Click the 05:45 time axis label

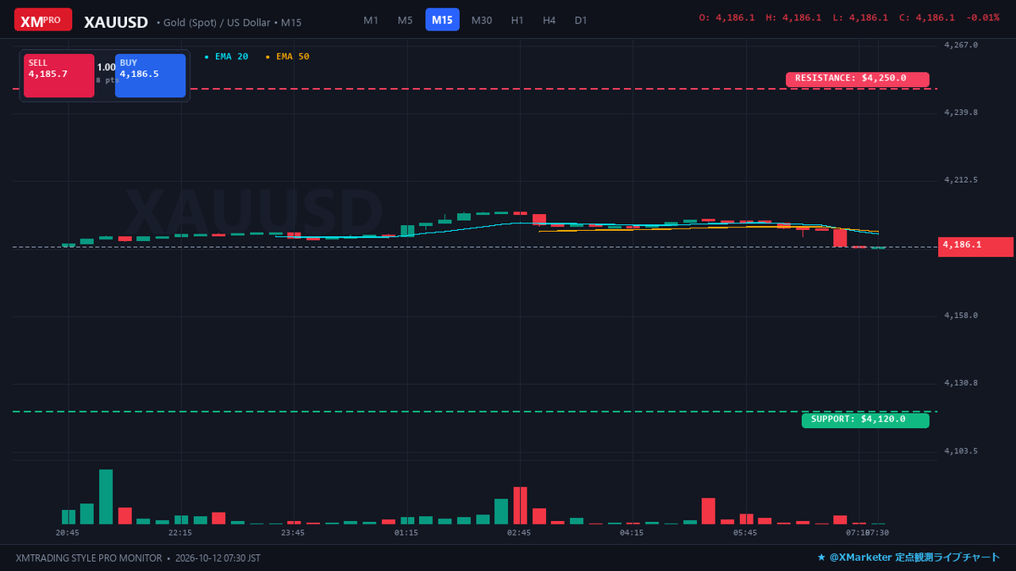[x=745, y=533]
